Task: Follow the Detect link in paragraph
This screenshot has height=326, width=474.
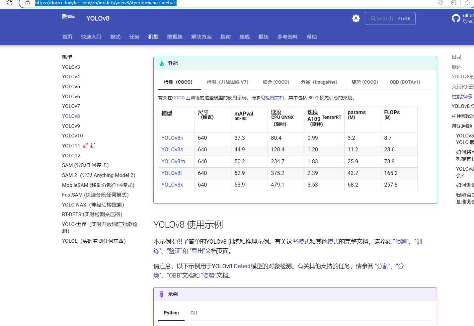Action: click(x=242, y=266)
